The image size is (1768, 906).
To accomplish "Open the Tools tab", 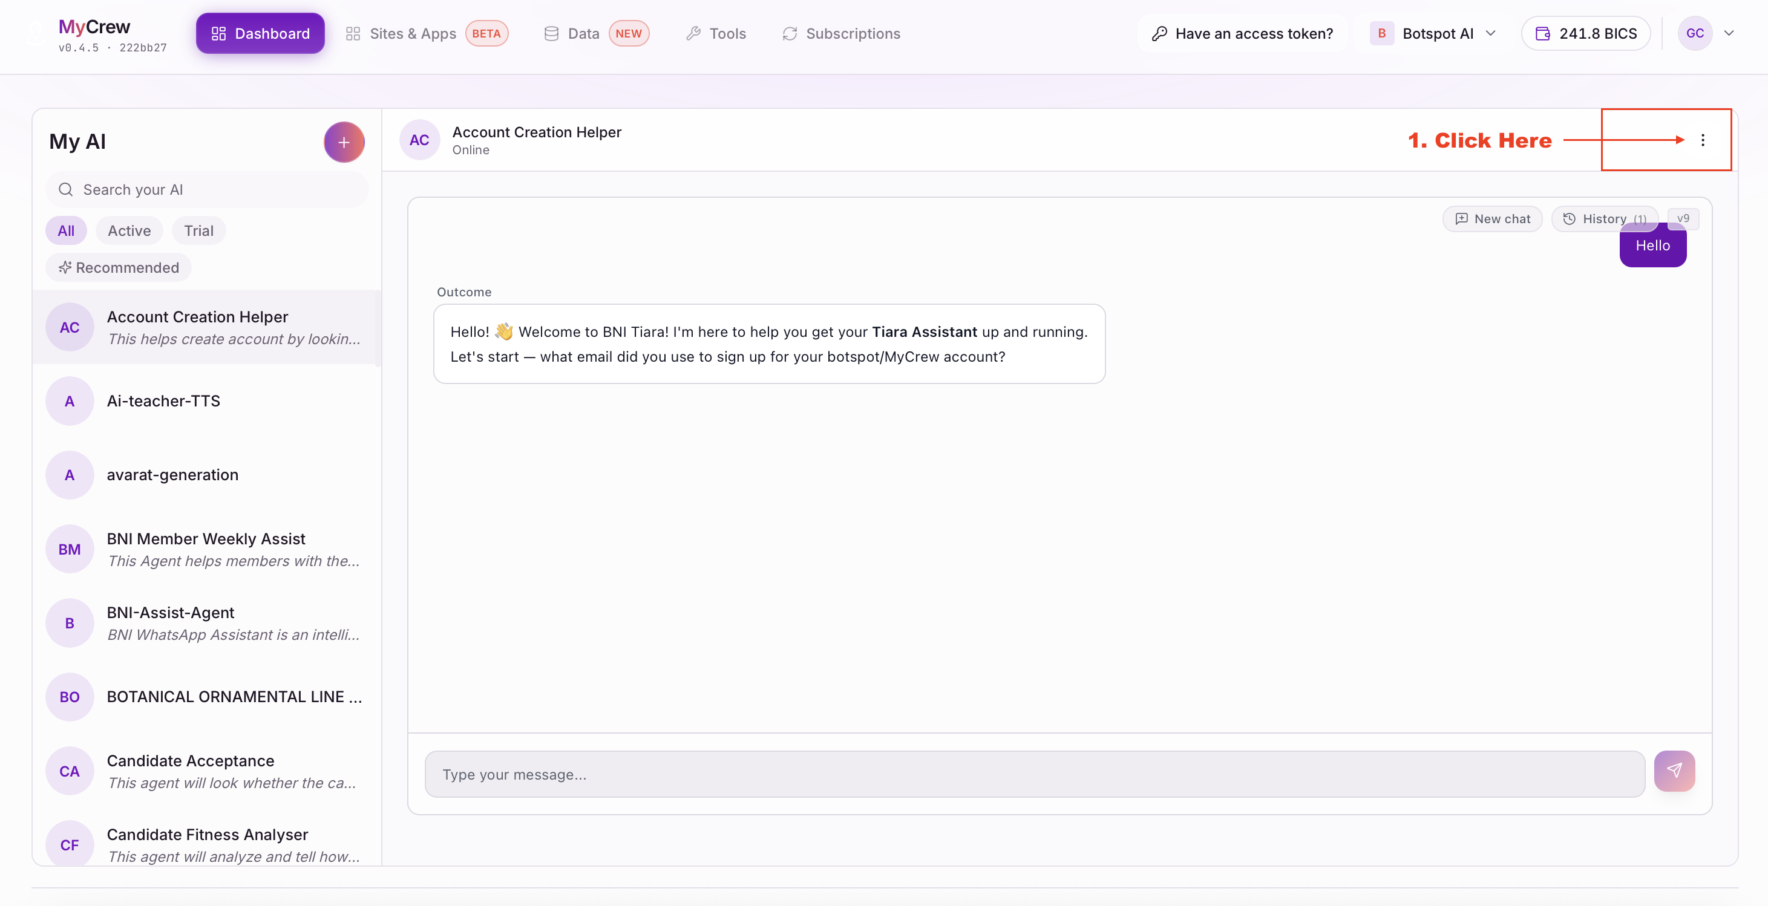I will tap(716, 34).
